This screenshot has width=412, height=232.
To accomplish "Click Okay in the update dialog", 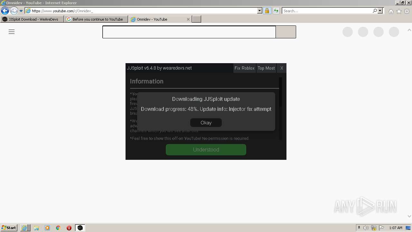I will [x=206, y=123].
